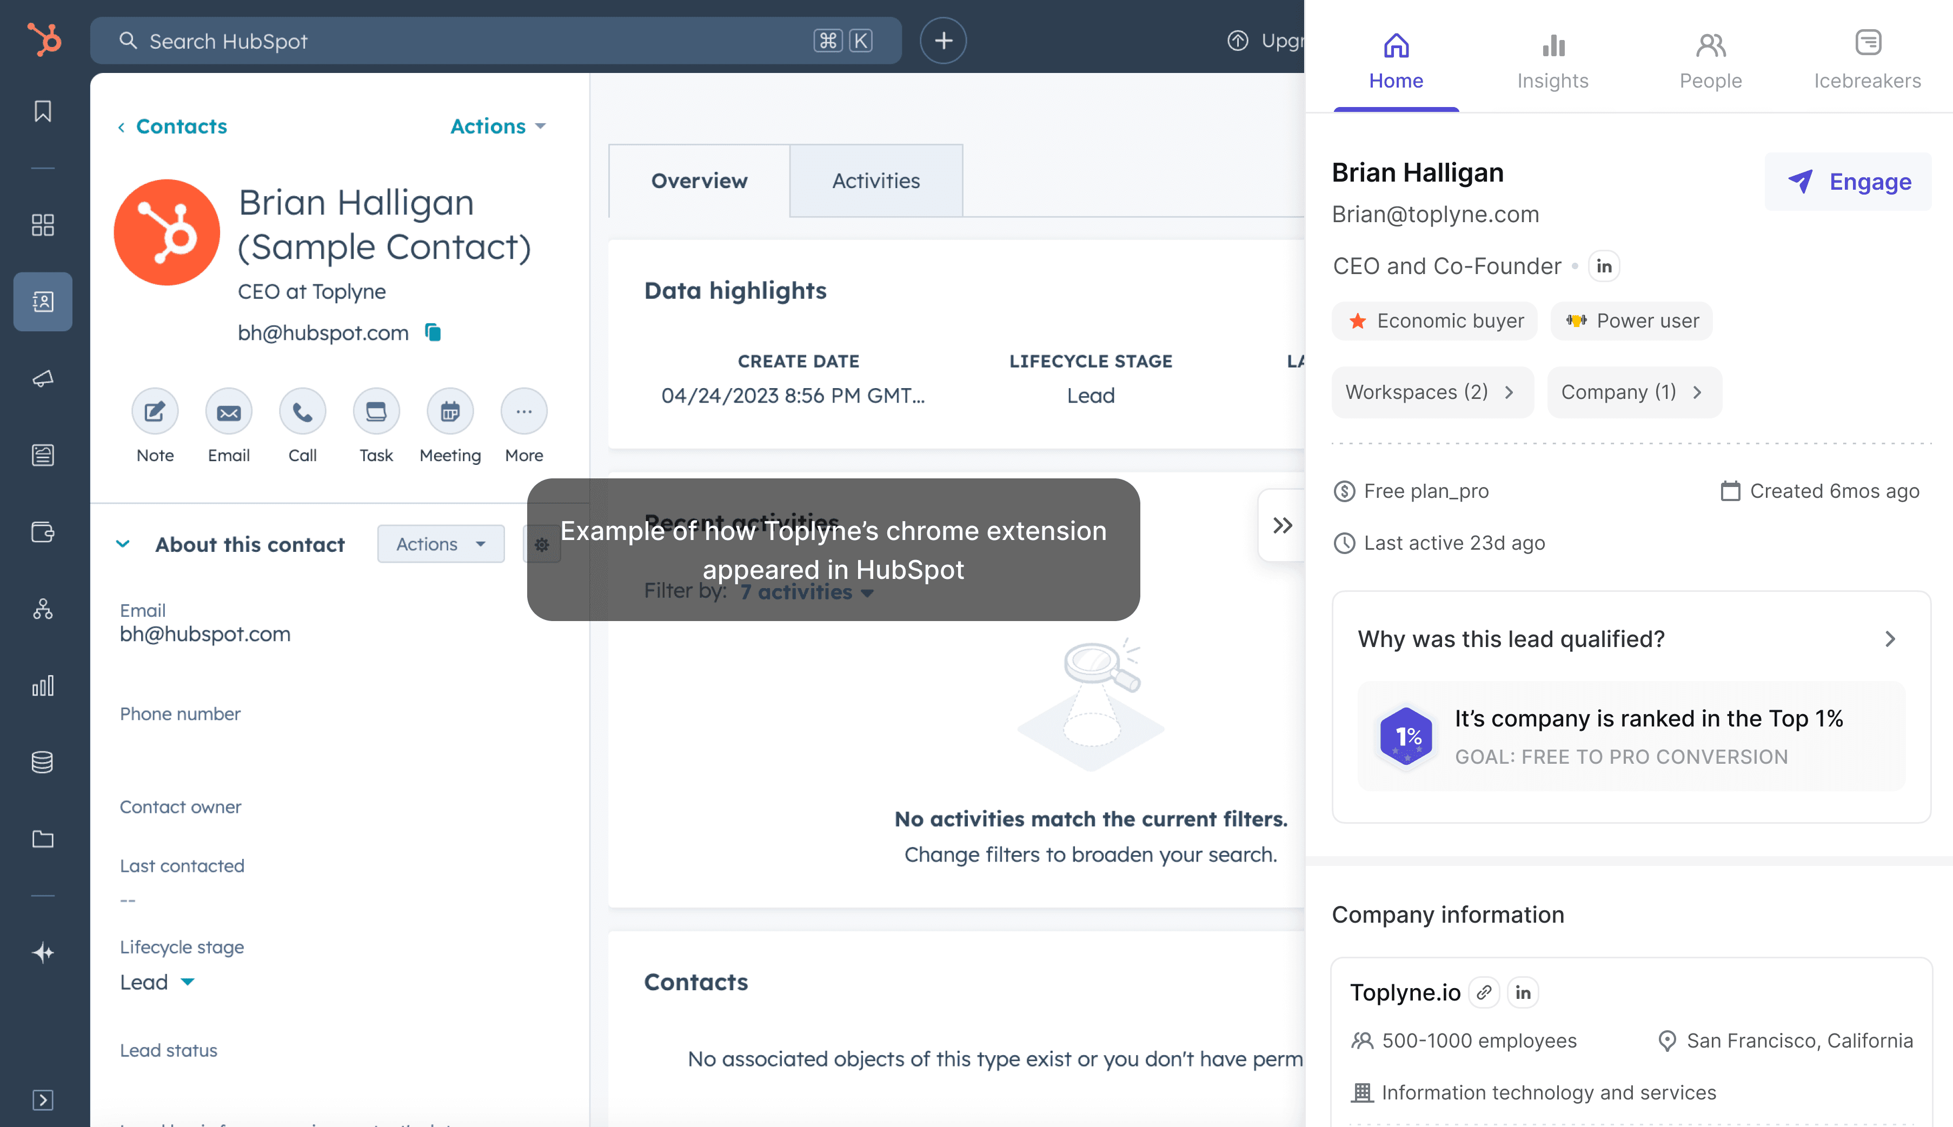Click the LinkedIn icon next to CEO title
This screenshot has width=1953, height=1127.
pyautogui.click(x=1604, y=266)
